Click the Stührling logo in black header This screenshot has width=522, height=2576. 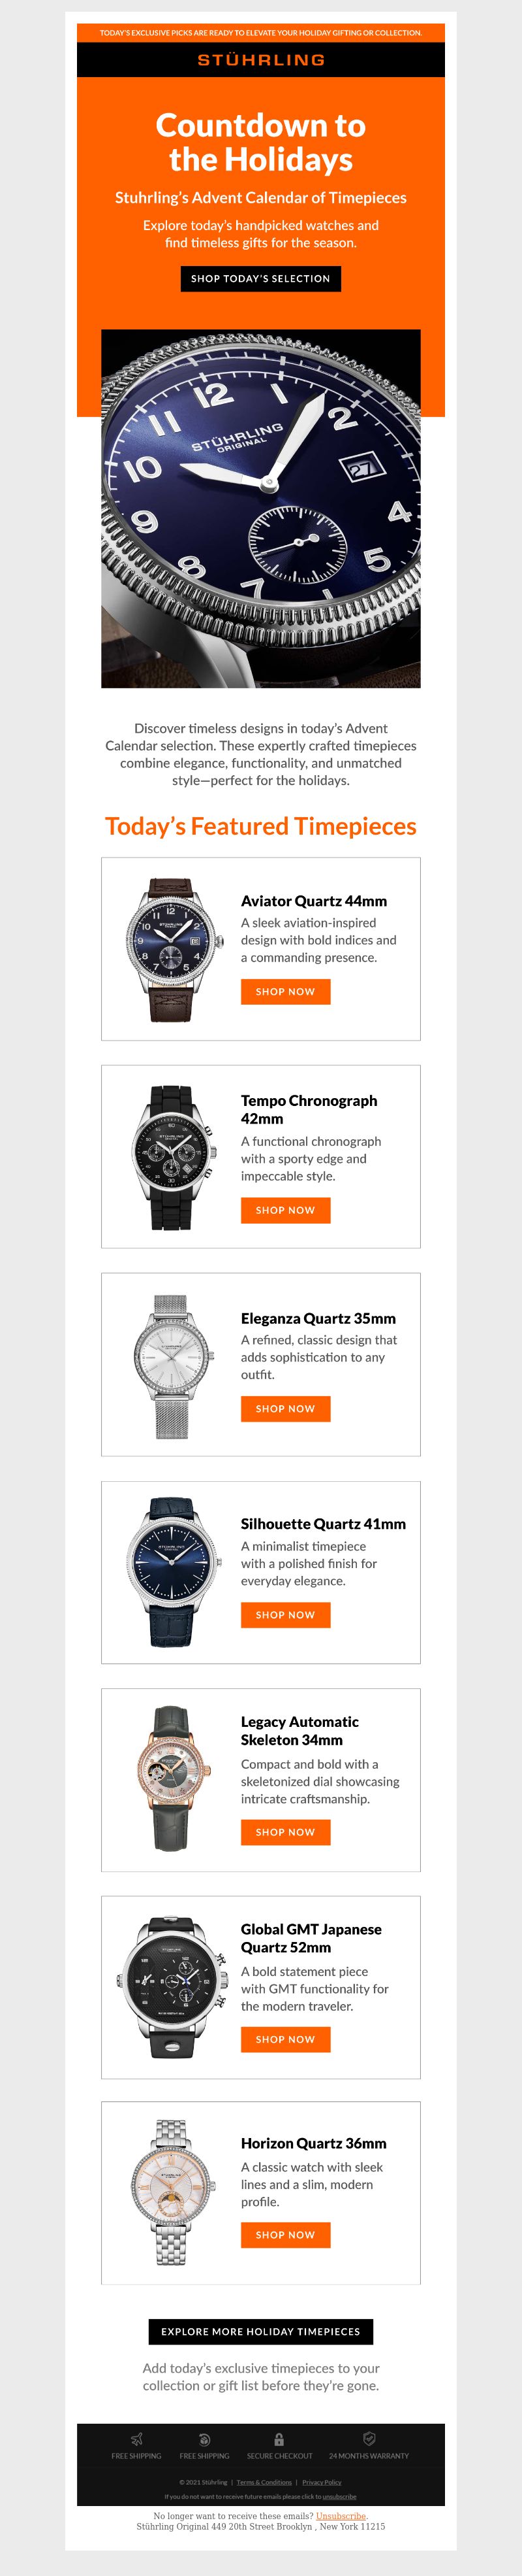pos(260,60)
